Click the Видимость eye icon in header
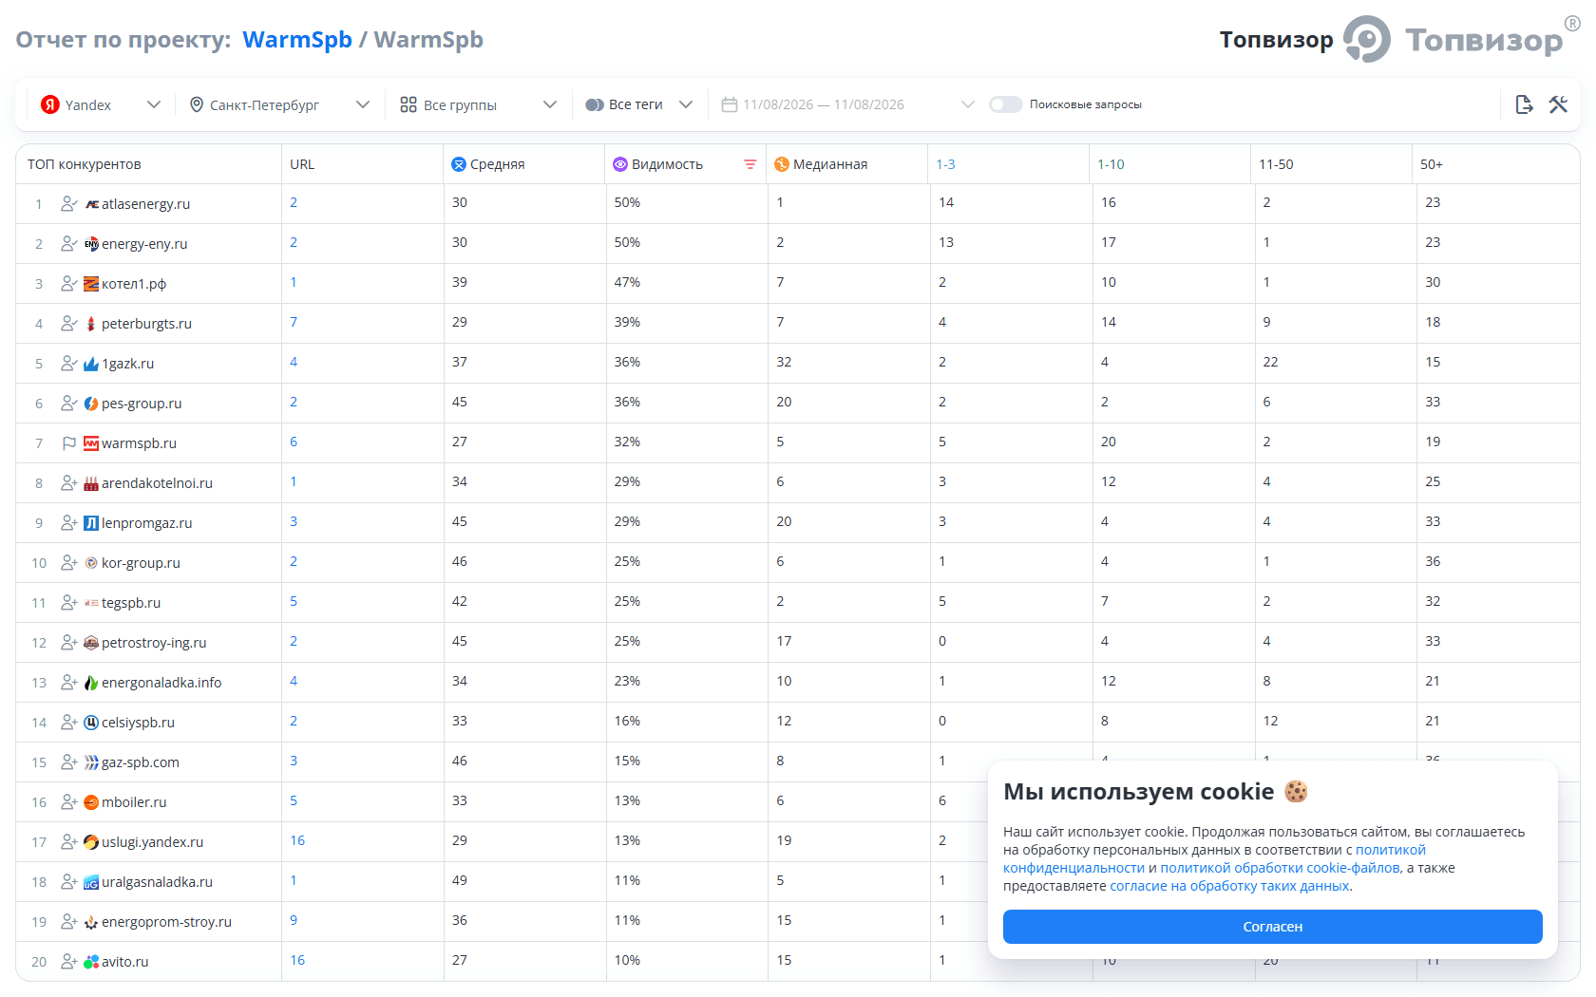The height and width of the screenshot is (997, 1596). click(620, 164)
